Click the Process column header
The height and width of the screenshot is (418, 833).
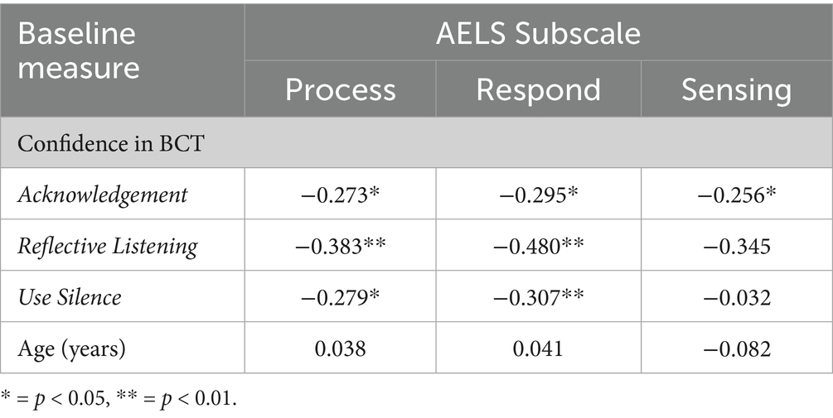pos(341,89)
